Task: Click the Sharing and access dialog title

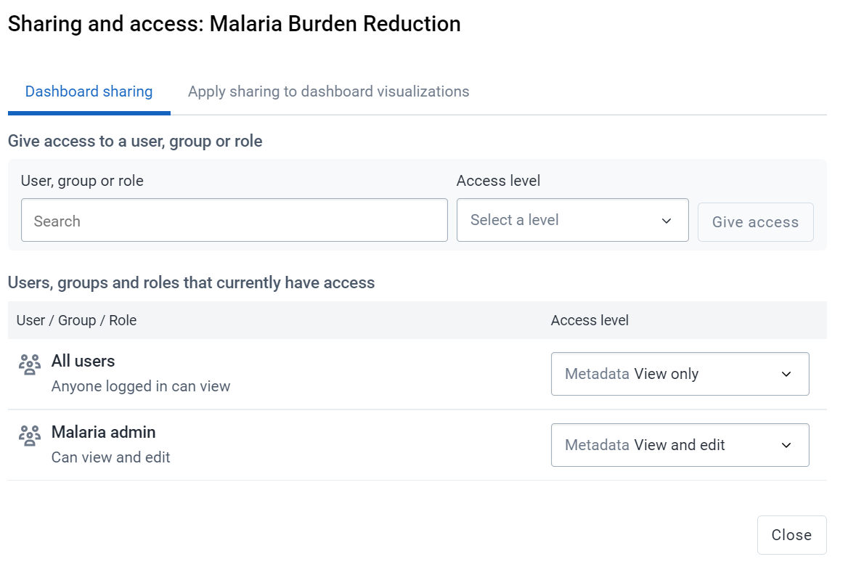Action: (x=235, y=24)
